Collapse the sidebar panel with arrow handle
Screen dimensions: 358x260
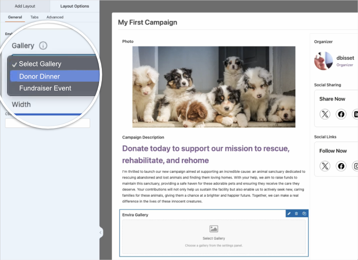point(100,233)
